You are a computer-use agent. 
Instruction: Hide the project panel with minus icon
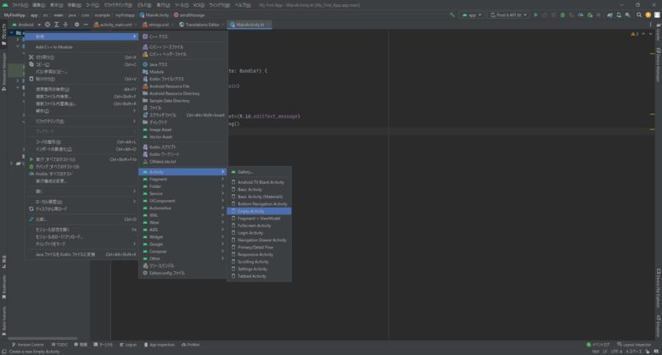click(86, 25)
